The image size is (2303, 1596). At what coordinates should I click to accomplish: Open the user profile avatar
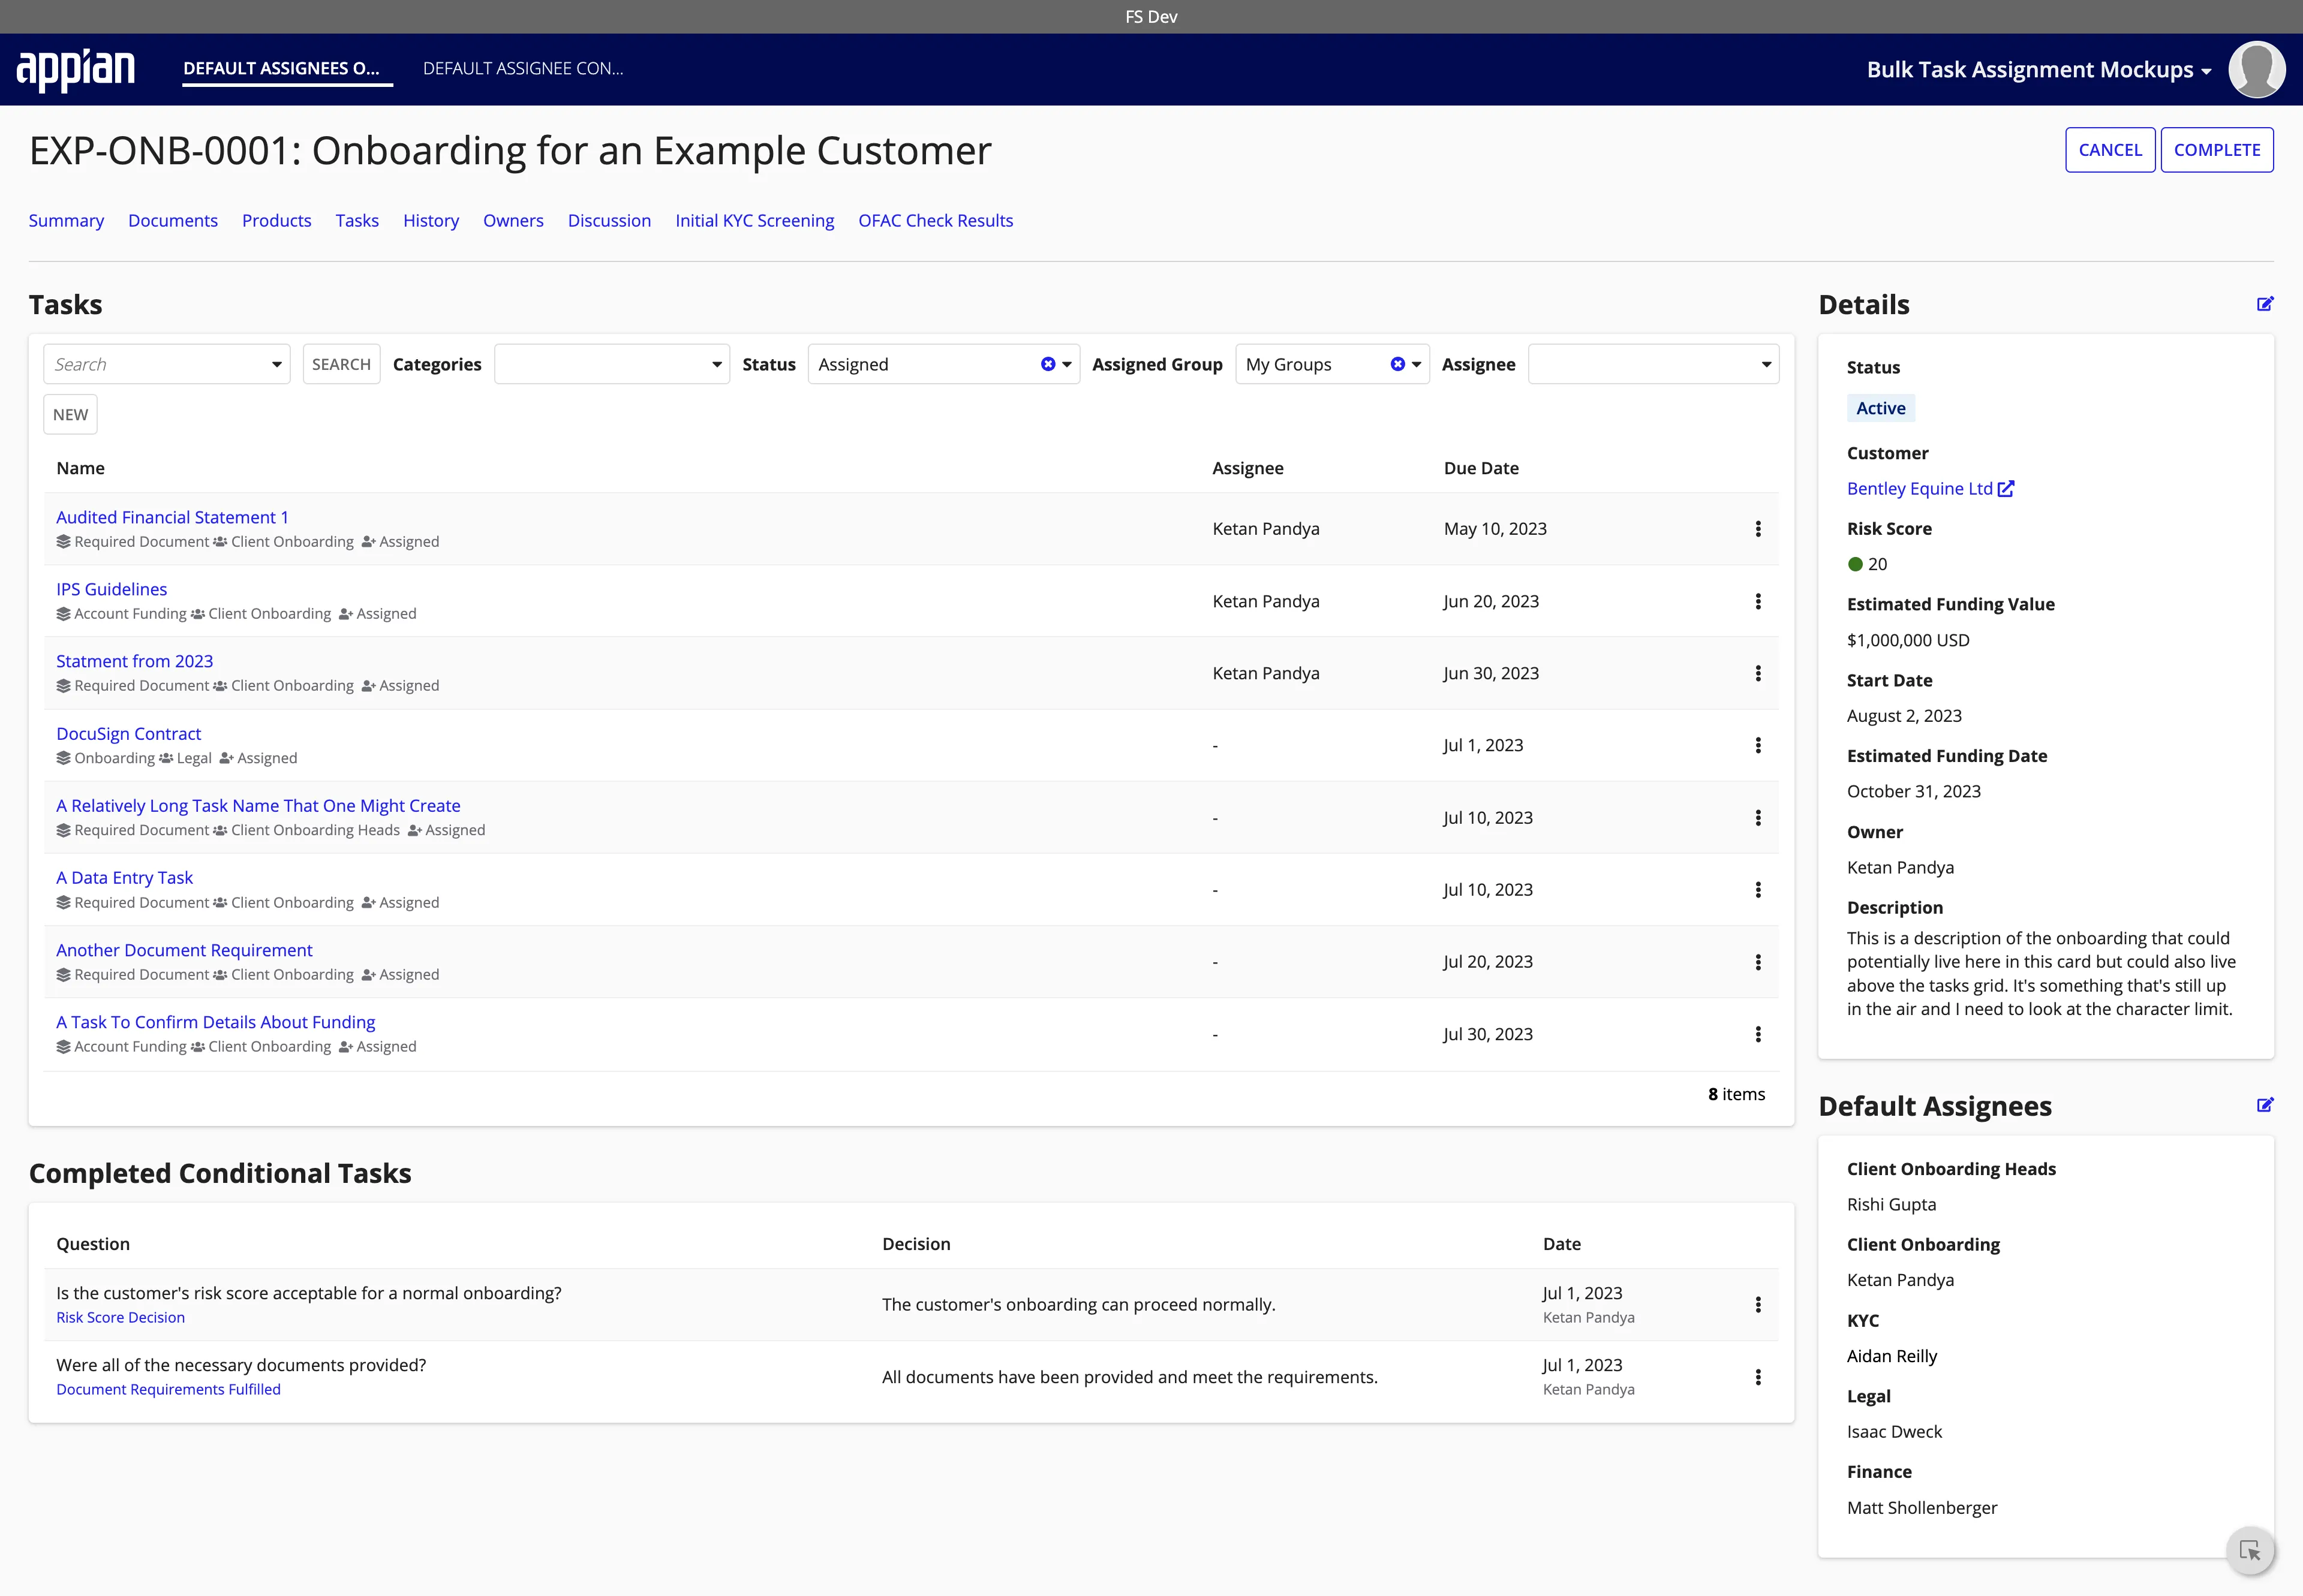click(x=2257, y=68)
